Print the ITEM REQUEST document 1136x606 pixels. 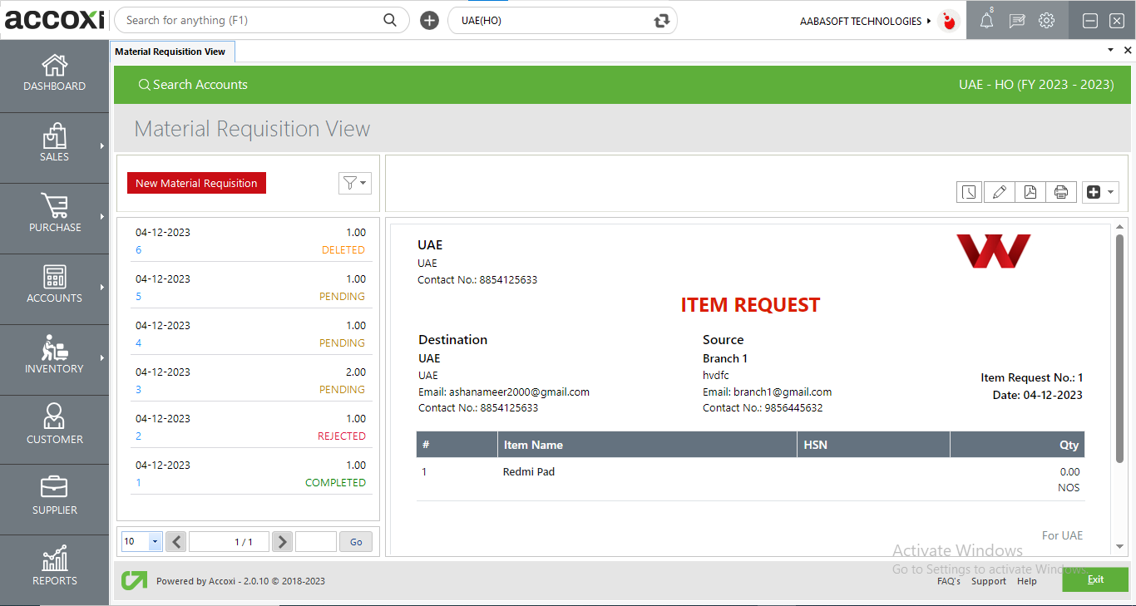pyautogui.click(x=1061, y=191)
